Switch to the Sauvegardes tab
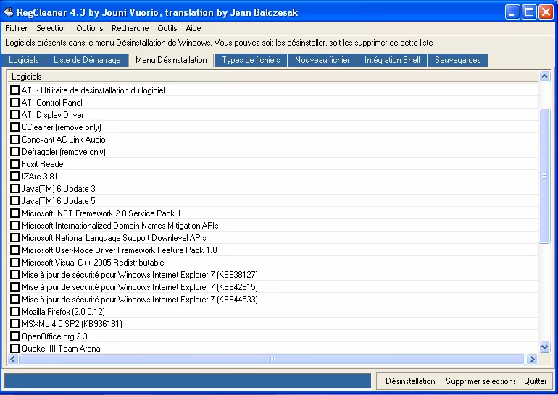 457,60
